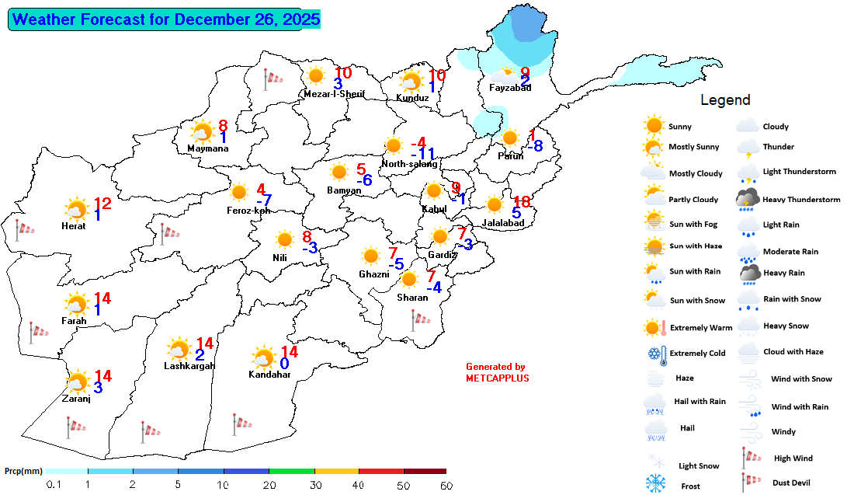The width and height of the screenshot is (854, 495).
Task: Click the green segment of precipitation scale
Action: [x=291, y=471]
